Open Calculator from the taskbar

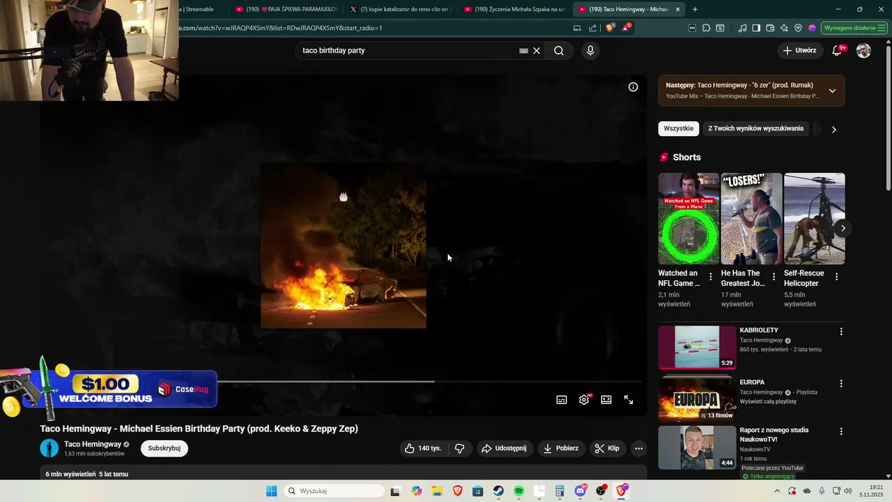[x=560, y=491]
